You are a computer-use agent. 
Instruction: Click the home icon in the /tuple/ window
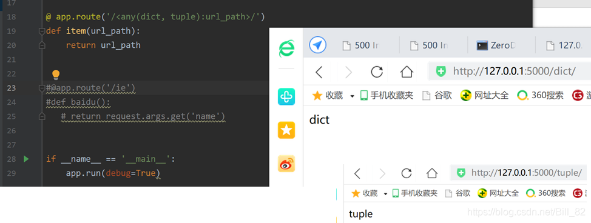click(431, 173)
